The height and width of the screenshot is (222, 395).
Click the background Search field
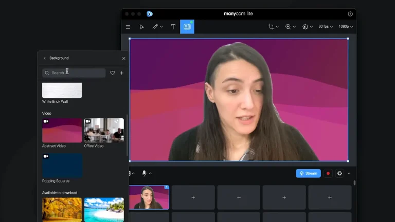pyautogui.click(x=74, y=73)
